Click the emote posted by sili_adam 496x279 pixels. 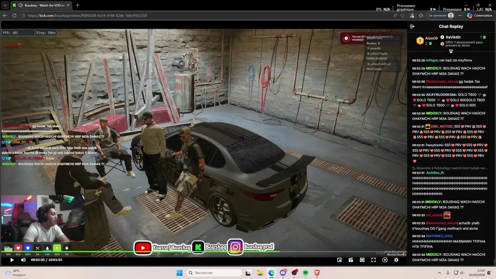click(x=447, y=215)
